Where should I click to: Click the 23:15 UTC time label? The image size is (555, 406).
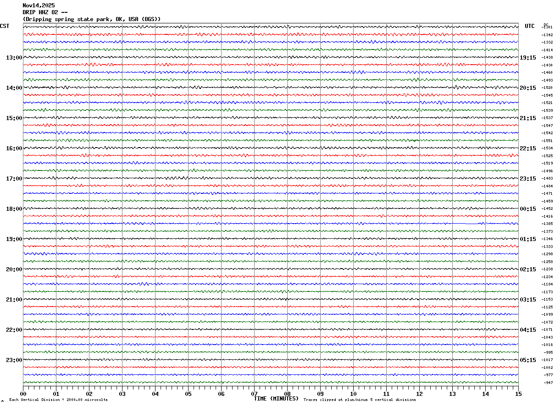click(528, 179)
